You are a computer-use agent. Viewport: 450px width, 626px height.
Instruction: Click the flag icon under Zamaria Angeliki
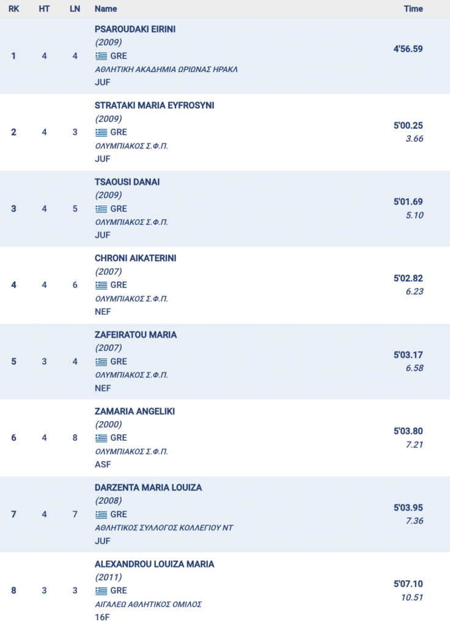coord(101,438)
